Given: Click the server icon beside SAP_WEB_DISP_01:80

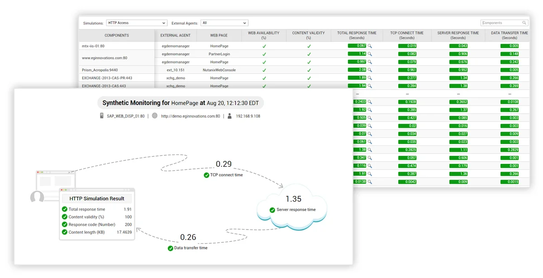Looking at the screenshot, I should 102,116.
